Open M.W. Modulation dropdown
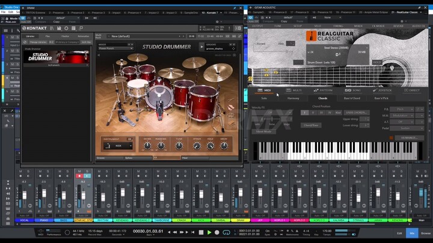Screen dimensions: 433x243 (x=402, y=116)
